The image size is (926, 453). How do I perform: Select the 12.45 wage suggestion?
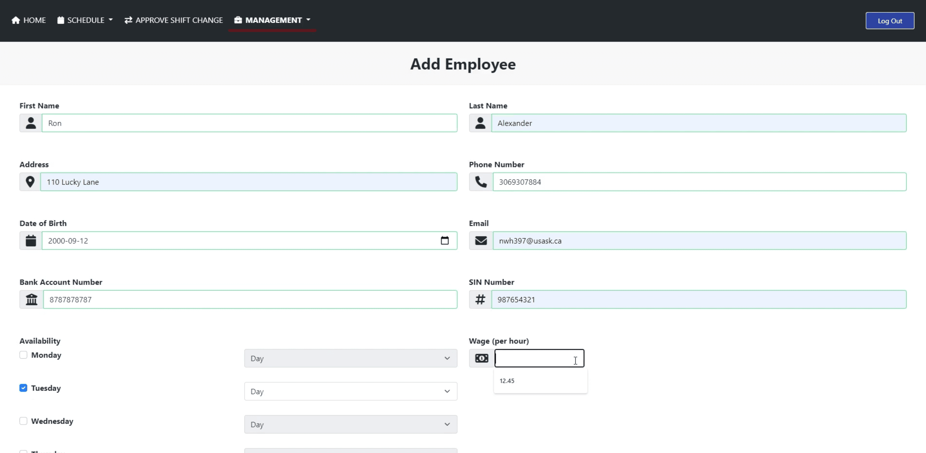click(507, 381)
